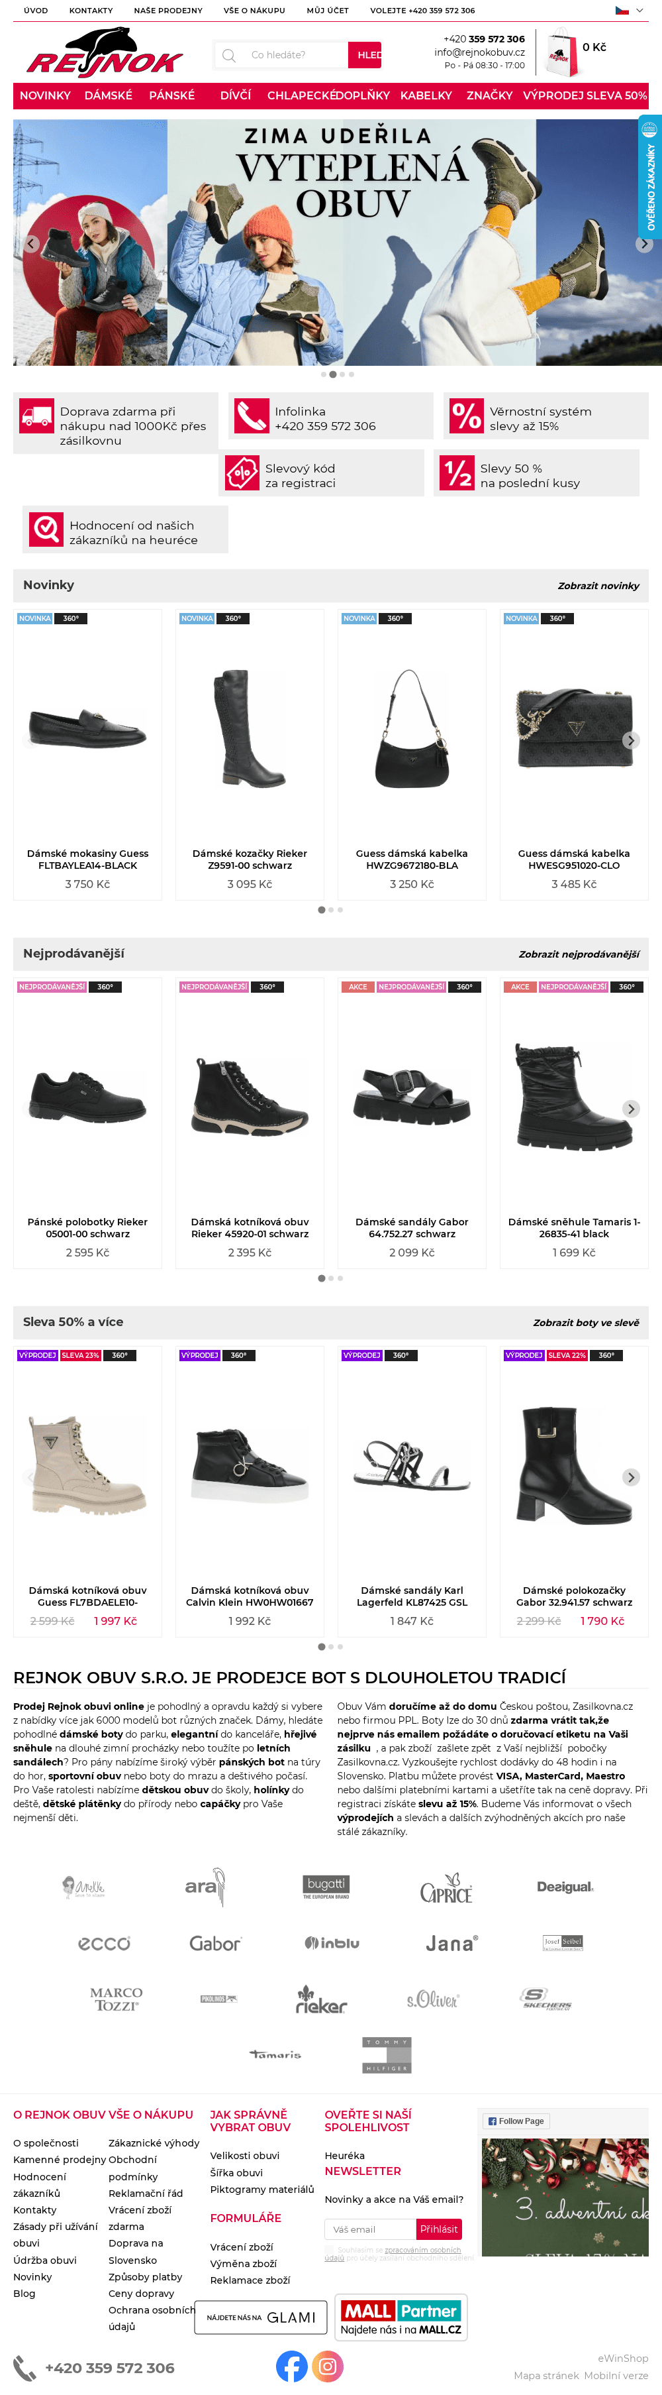Advance the Novinky carousel right arrow
This screenshot has width=662, height=2395.
632,740
